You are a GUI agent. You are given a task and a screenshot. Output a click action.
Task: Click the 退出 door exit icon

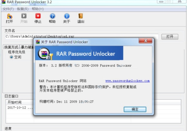(81, 16)
